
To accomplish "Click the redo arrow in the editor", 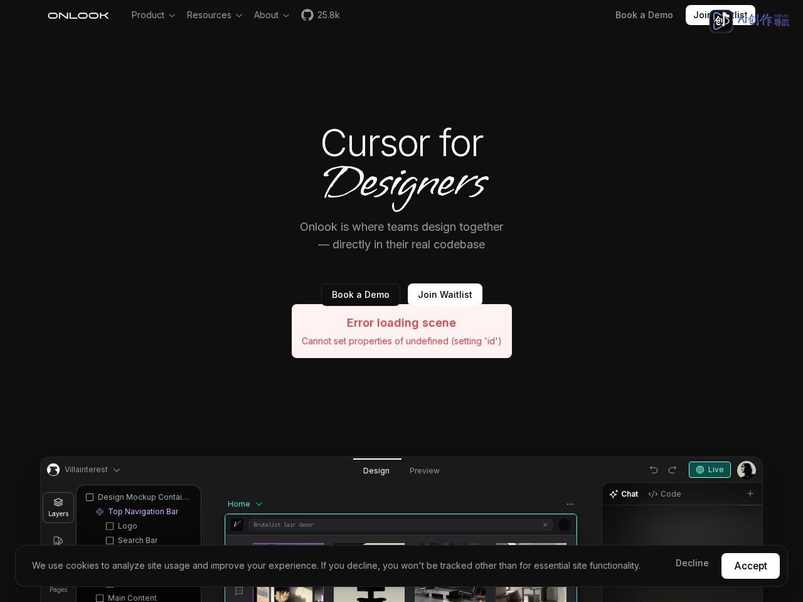I will tap(673, 470).
